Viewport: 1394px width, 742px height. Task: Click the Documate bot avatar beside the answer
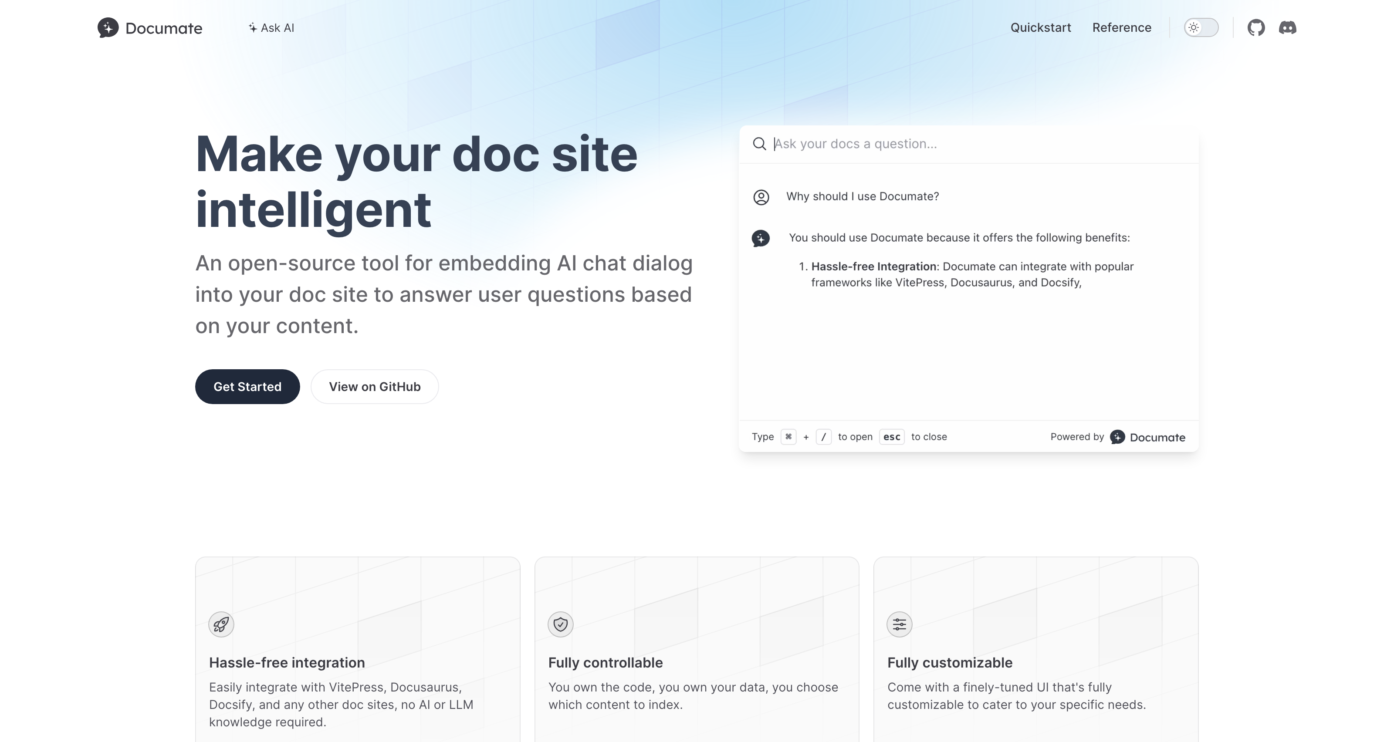[760, 238]
